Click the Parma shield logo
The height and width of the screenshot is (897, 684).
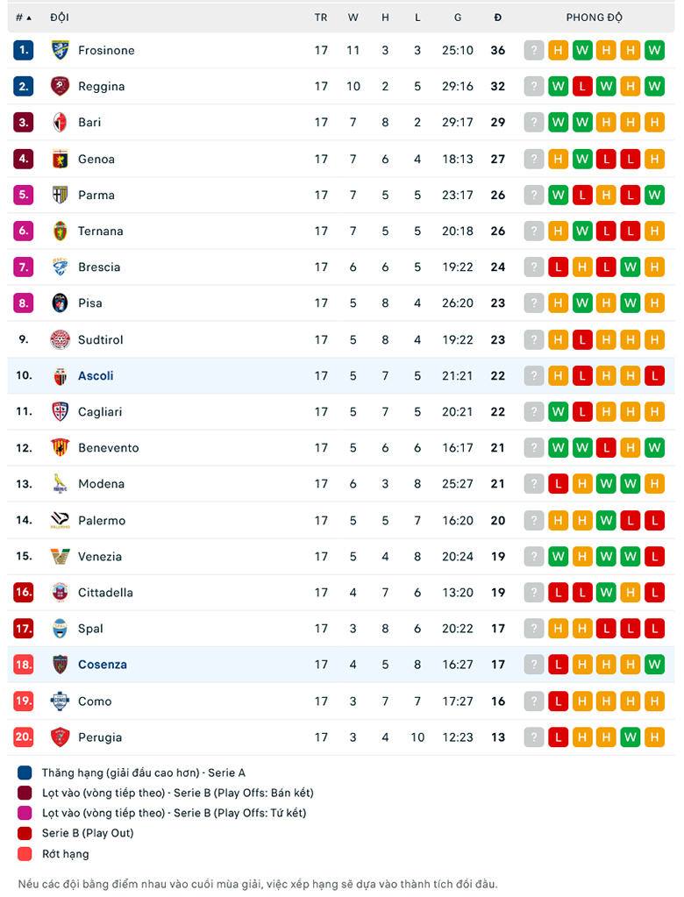click(x=60, y=195)
